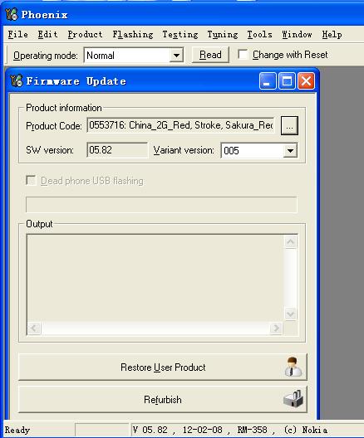Close the Firmware Update window
The image size is (364, 438).
(306, 81)
